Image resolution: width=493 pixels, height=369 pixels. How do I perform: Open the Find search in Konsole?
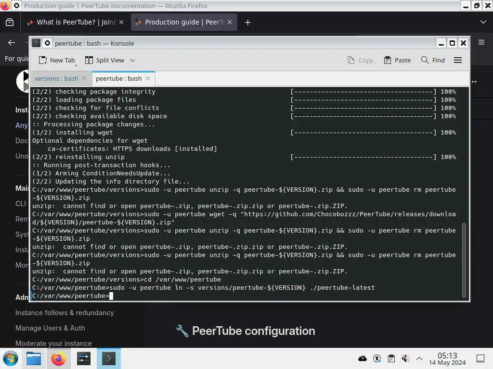pos(433,60)
